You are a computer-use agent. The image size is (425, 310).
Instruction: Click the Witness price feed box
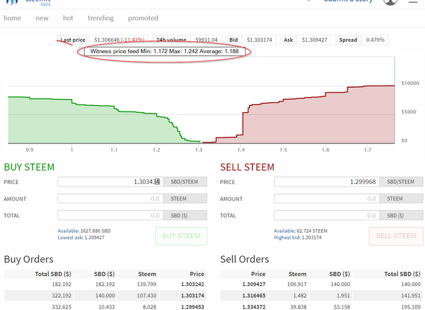(165, 51)
